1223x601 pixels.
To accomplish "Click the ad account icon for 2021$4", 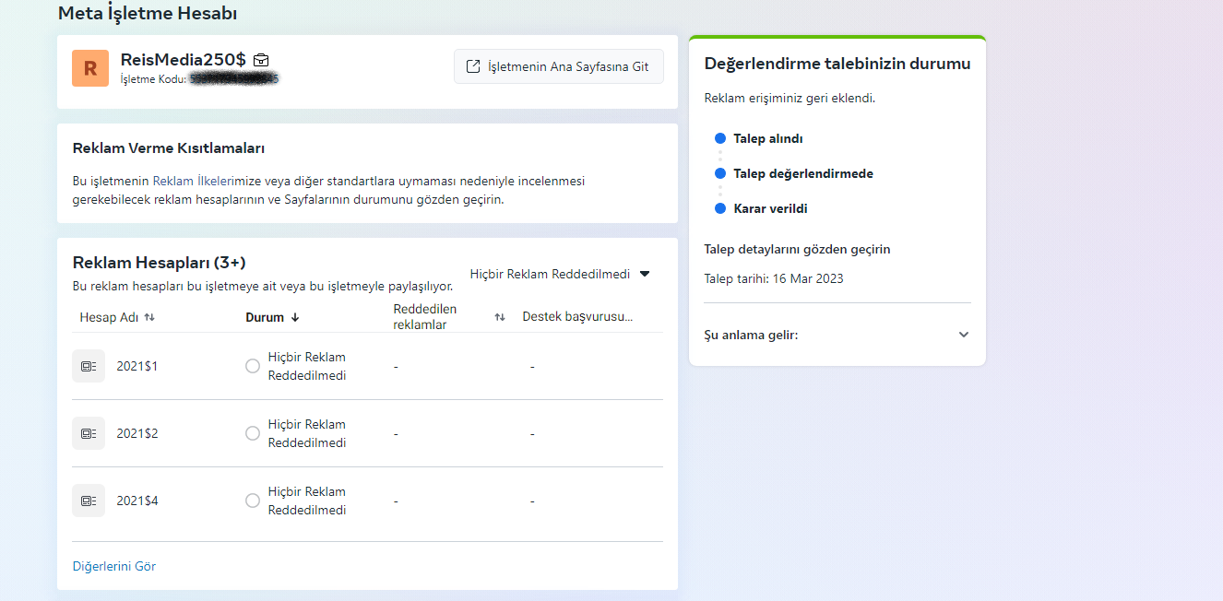I will click(x=89, y=501).
